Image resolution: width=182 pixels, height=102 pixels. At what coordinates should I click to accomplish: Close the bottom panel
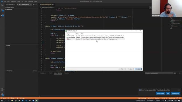coord(180,73)
